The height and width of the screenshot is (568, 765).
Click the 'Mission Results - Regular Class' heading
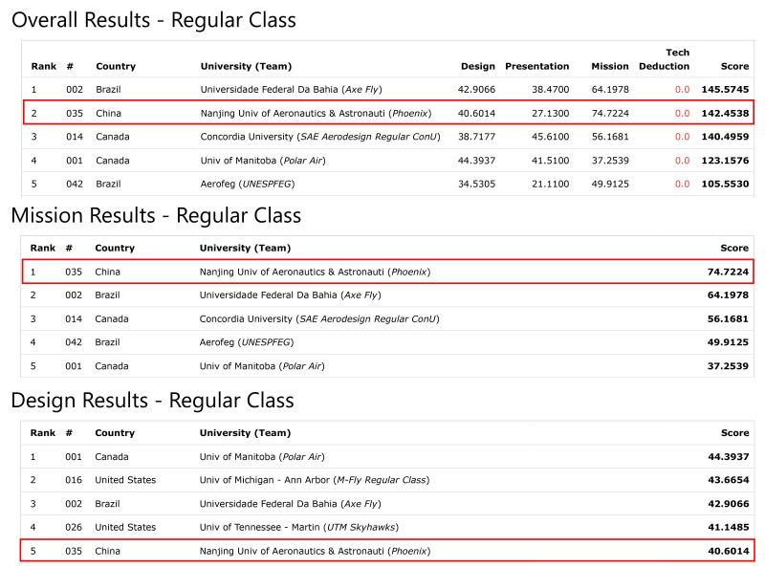(156, 215)
